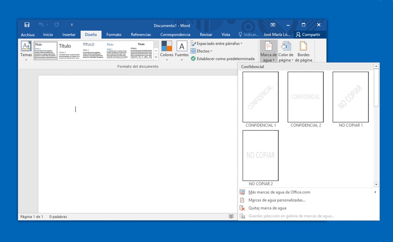The height and width of the screenshot is (242, 393).
Task: Expand the document formats gallery arrow
Action: click(x=156, y=57)
